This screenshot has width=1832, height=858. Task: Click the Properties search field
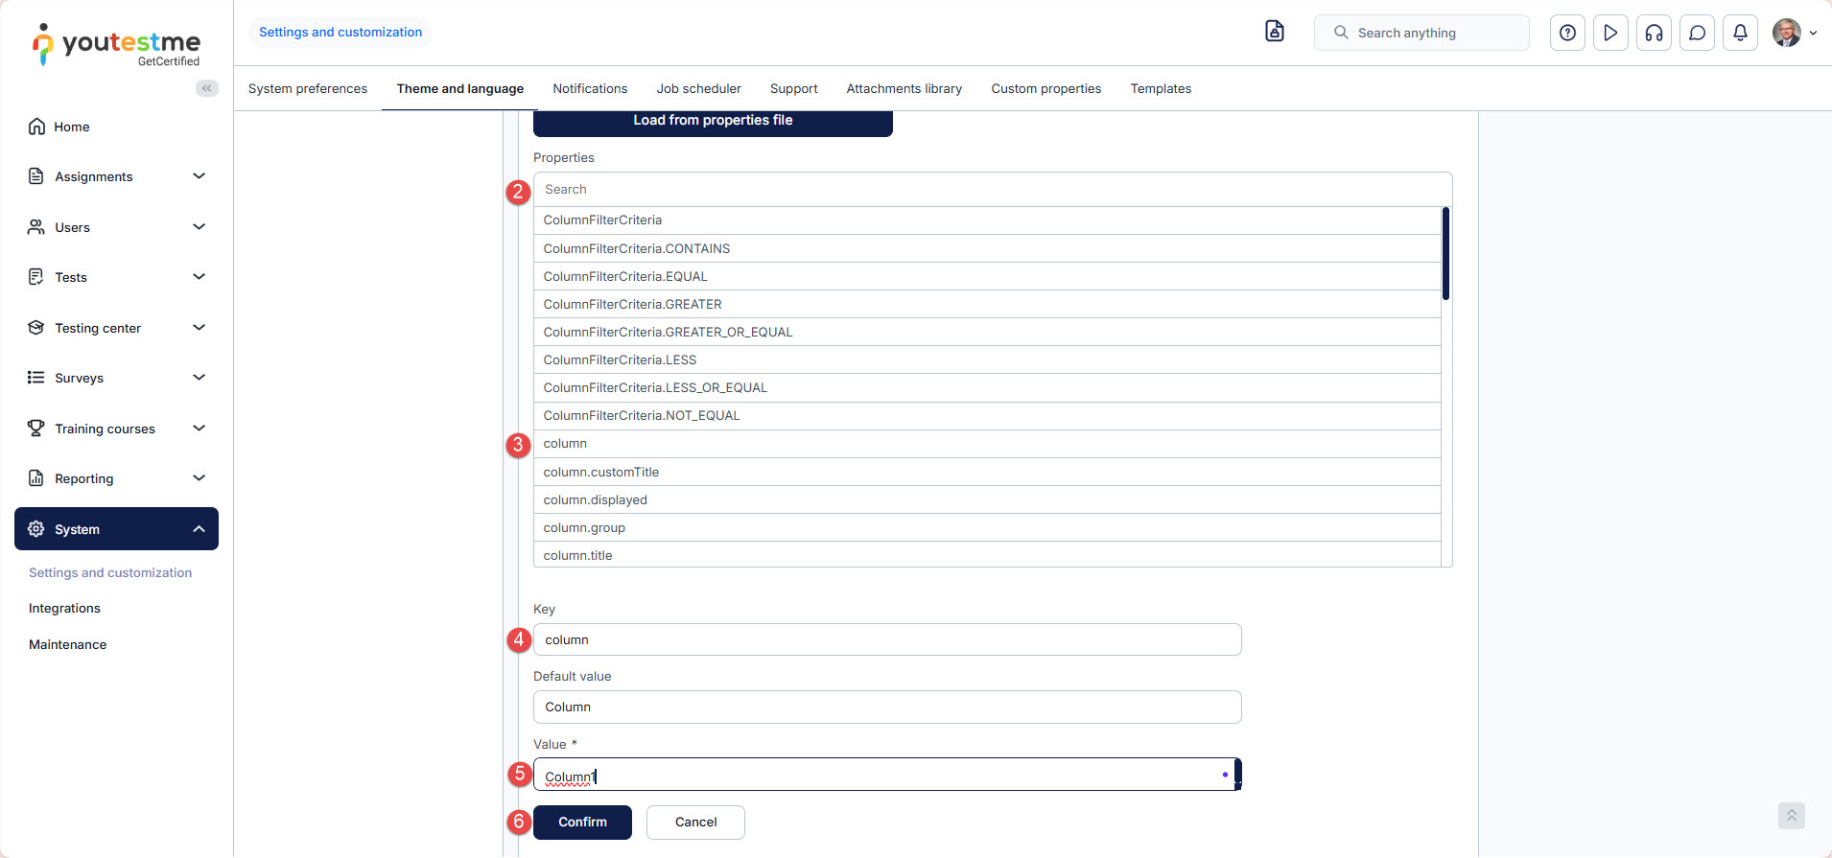992,190
